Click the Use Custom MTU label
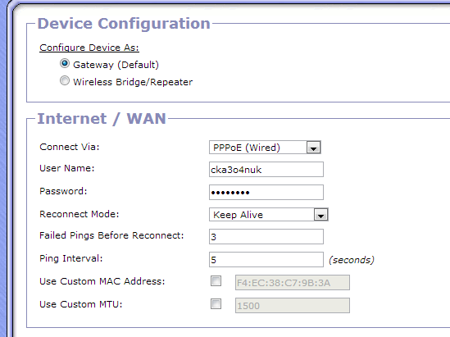Viewport: 450px width, 337px height. tap(81, 304)
